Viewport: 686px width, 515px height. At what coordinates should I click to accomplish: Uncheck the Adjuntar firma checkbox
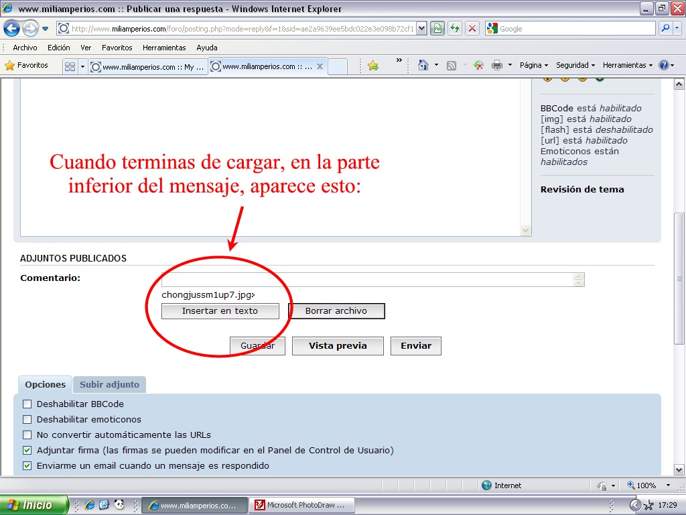(x=27, y=451)
